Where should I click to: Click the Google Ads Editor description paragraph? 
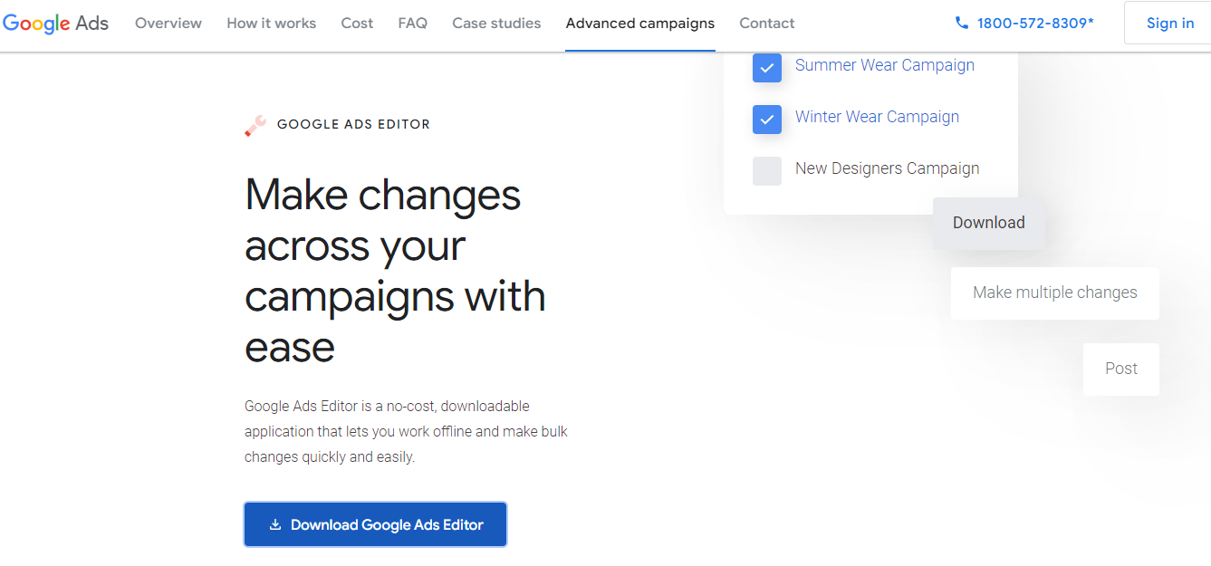406,431
